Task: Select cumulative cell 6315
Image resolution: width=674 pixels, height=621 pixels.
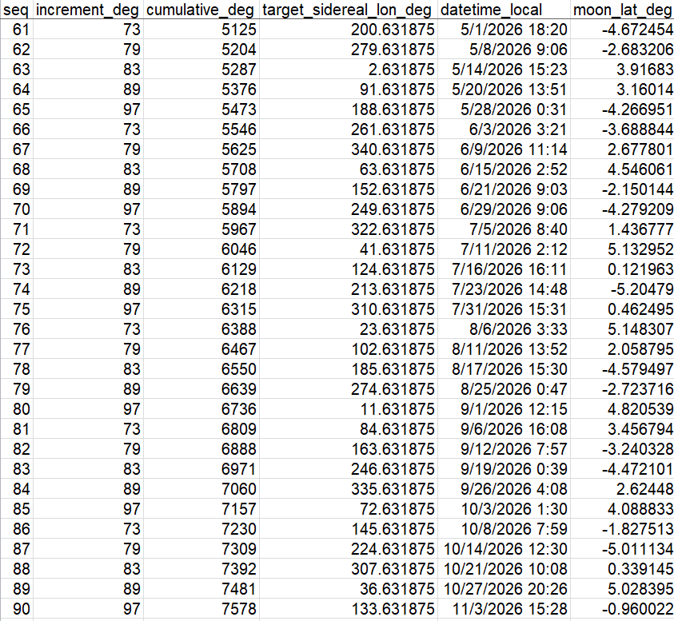Action: (x=201, y=309)
